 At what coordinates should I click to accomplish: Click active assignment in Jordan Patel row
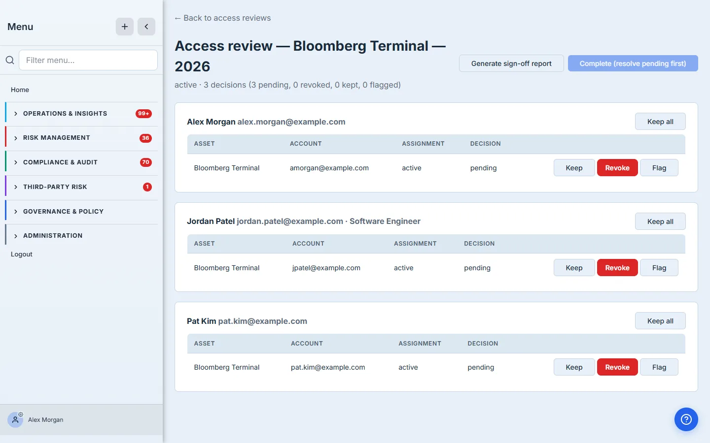[404, 268]
